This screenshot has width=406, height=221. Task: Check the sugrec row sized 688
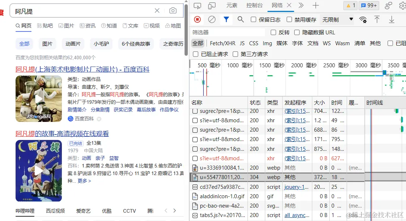click(x=195, y=130)
